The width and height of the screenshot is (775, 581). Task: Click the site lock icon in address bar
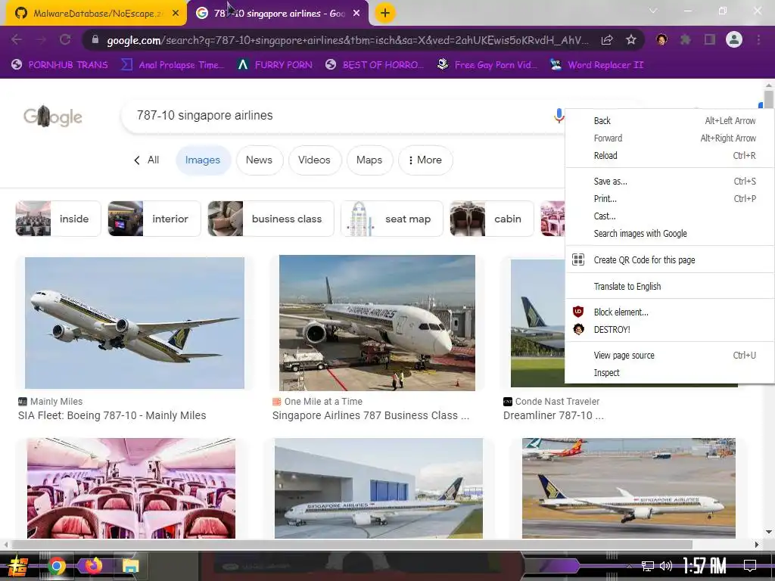(x=95, y=40)
